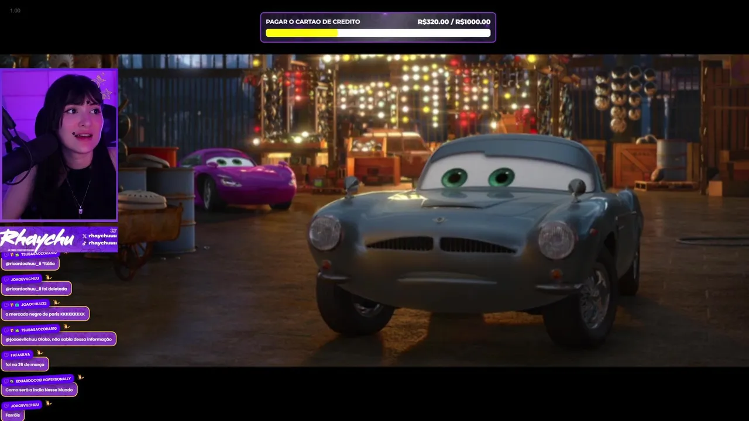The width and height of the screenshot is (749, 421).
Task: Click the message '@ricardochuu_ii foi deletada'
Action: point(36,289)
